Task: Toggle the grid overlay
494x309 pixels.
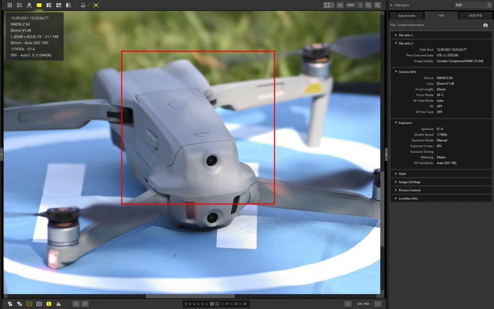Action: click(39, 304)
